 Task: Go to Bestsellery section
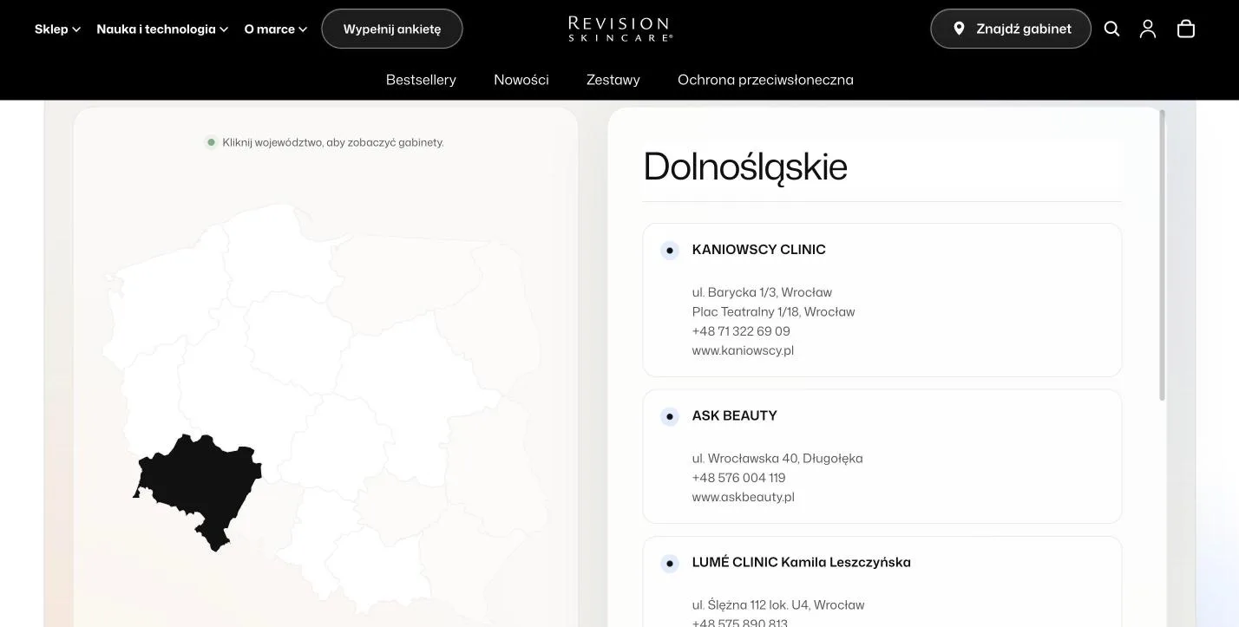tap(421, 80)
